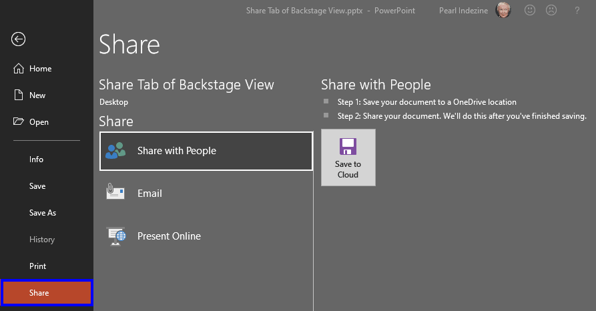This screenshot has height=311, width=596.
Task: Click the smiley face feedback icon
Action: point(529,10)
